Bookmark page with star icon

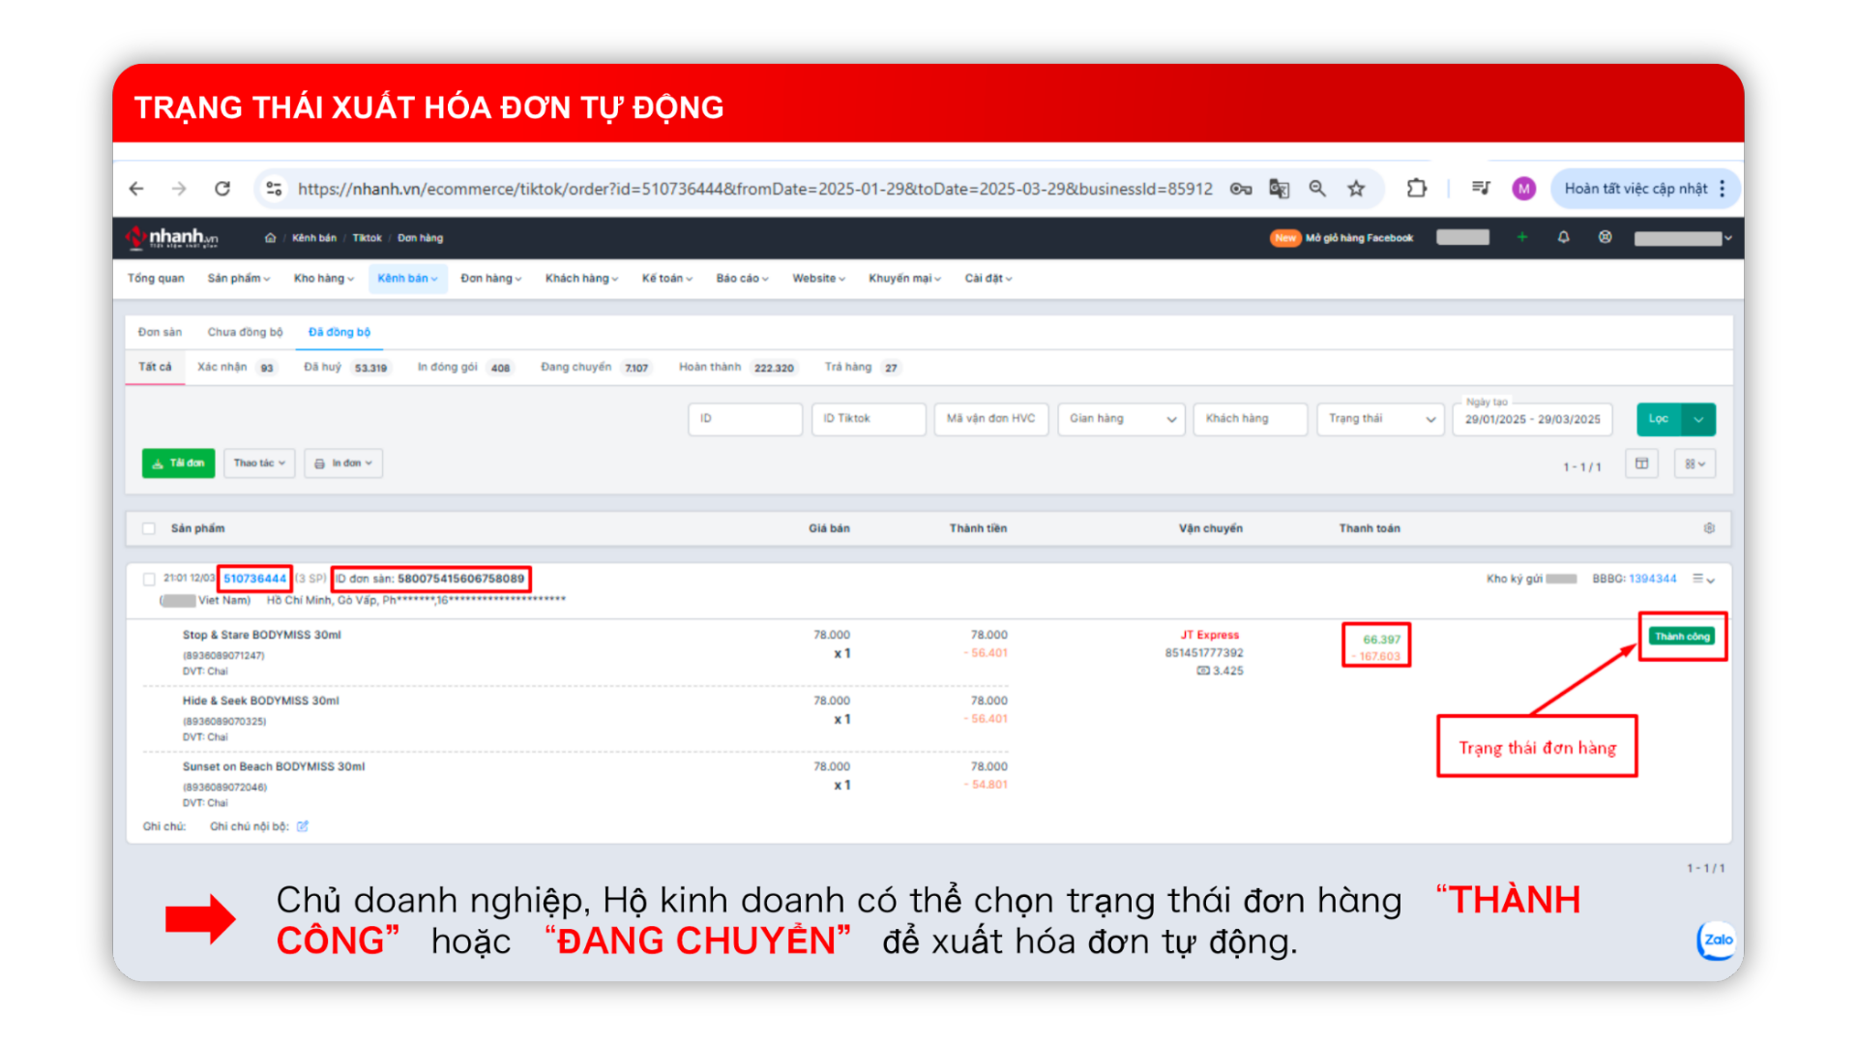coord(1356,189)
